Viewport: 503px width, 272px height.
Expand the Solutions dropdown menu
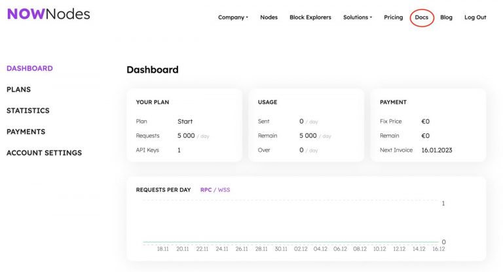(358, 17)
